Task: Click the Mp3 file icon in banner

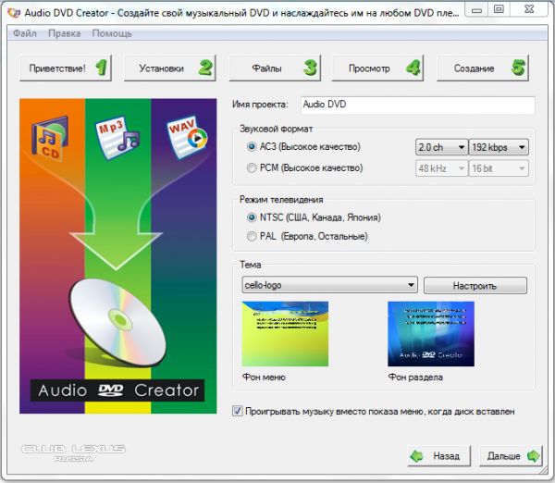Action: pyautogui.click(x=117, y=138)
